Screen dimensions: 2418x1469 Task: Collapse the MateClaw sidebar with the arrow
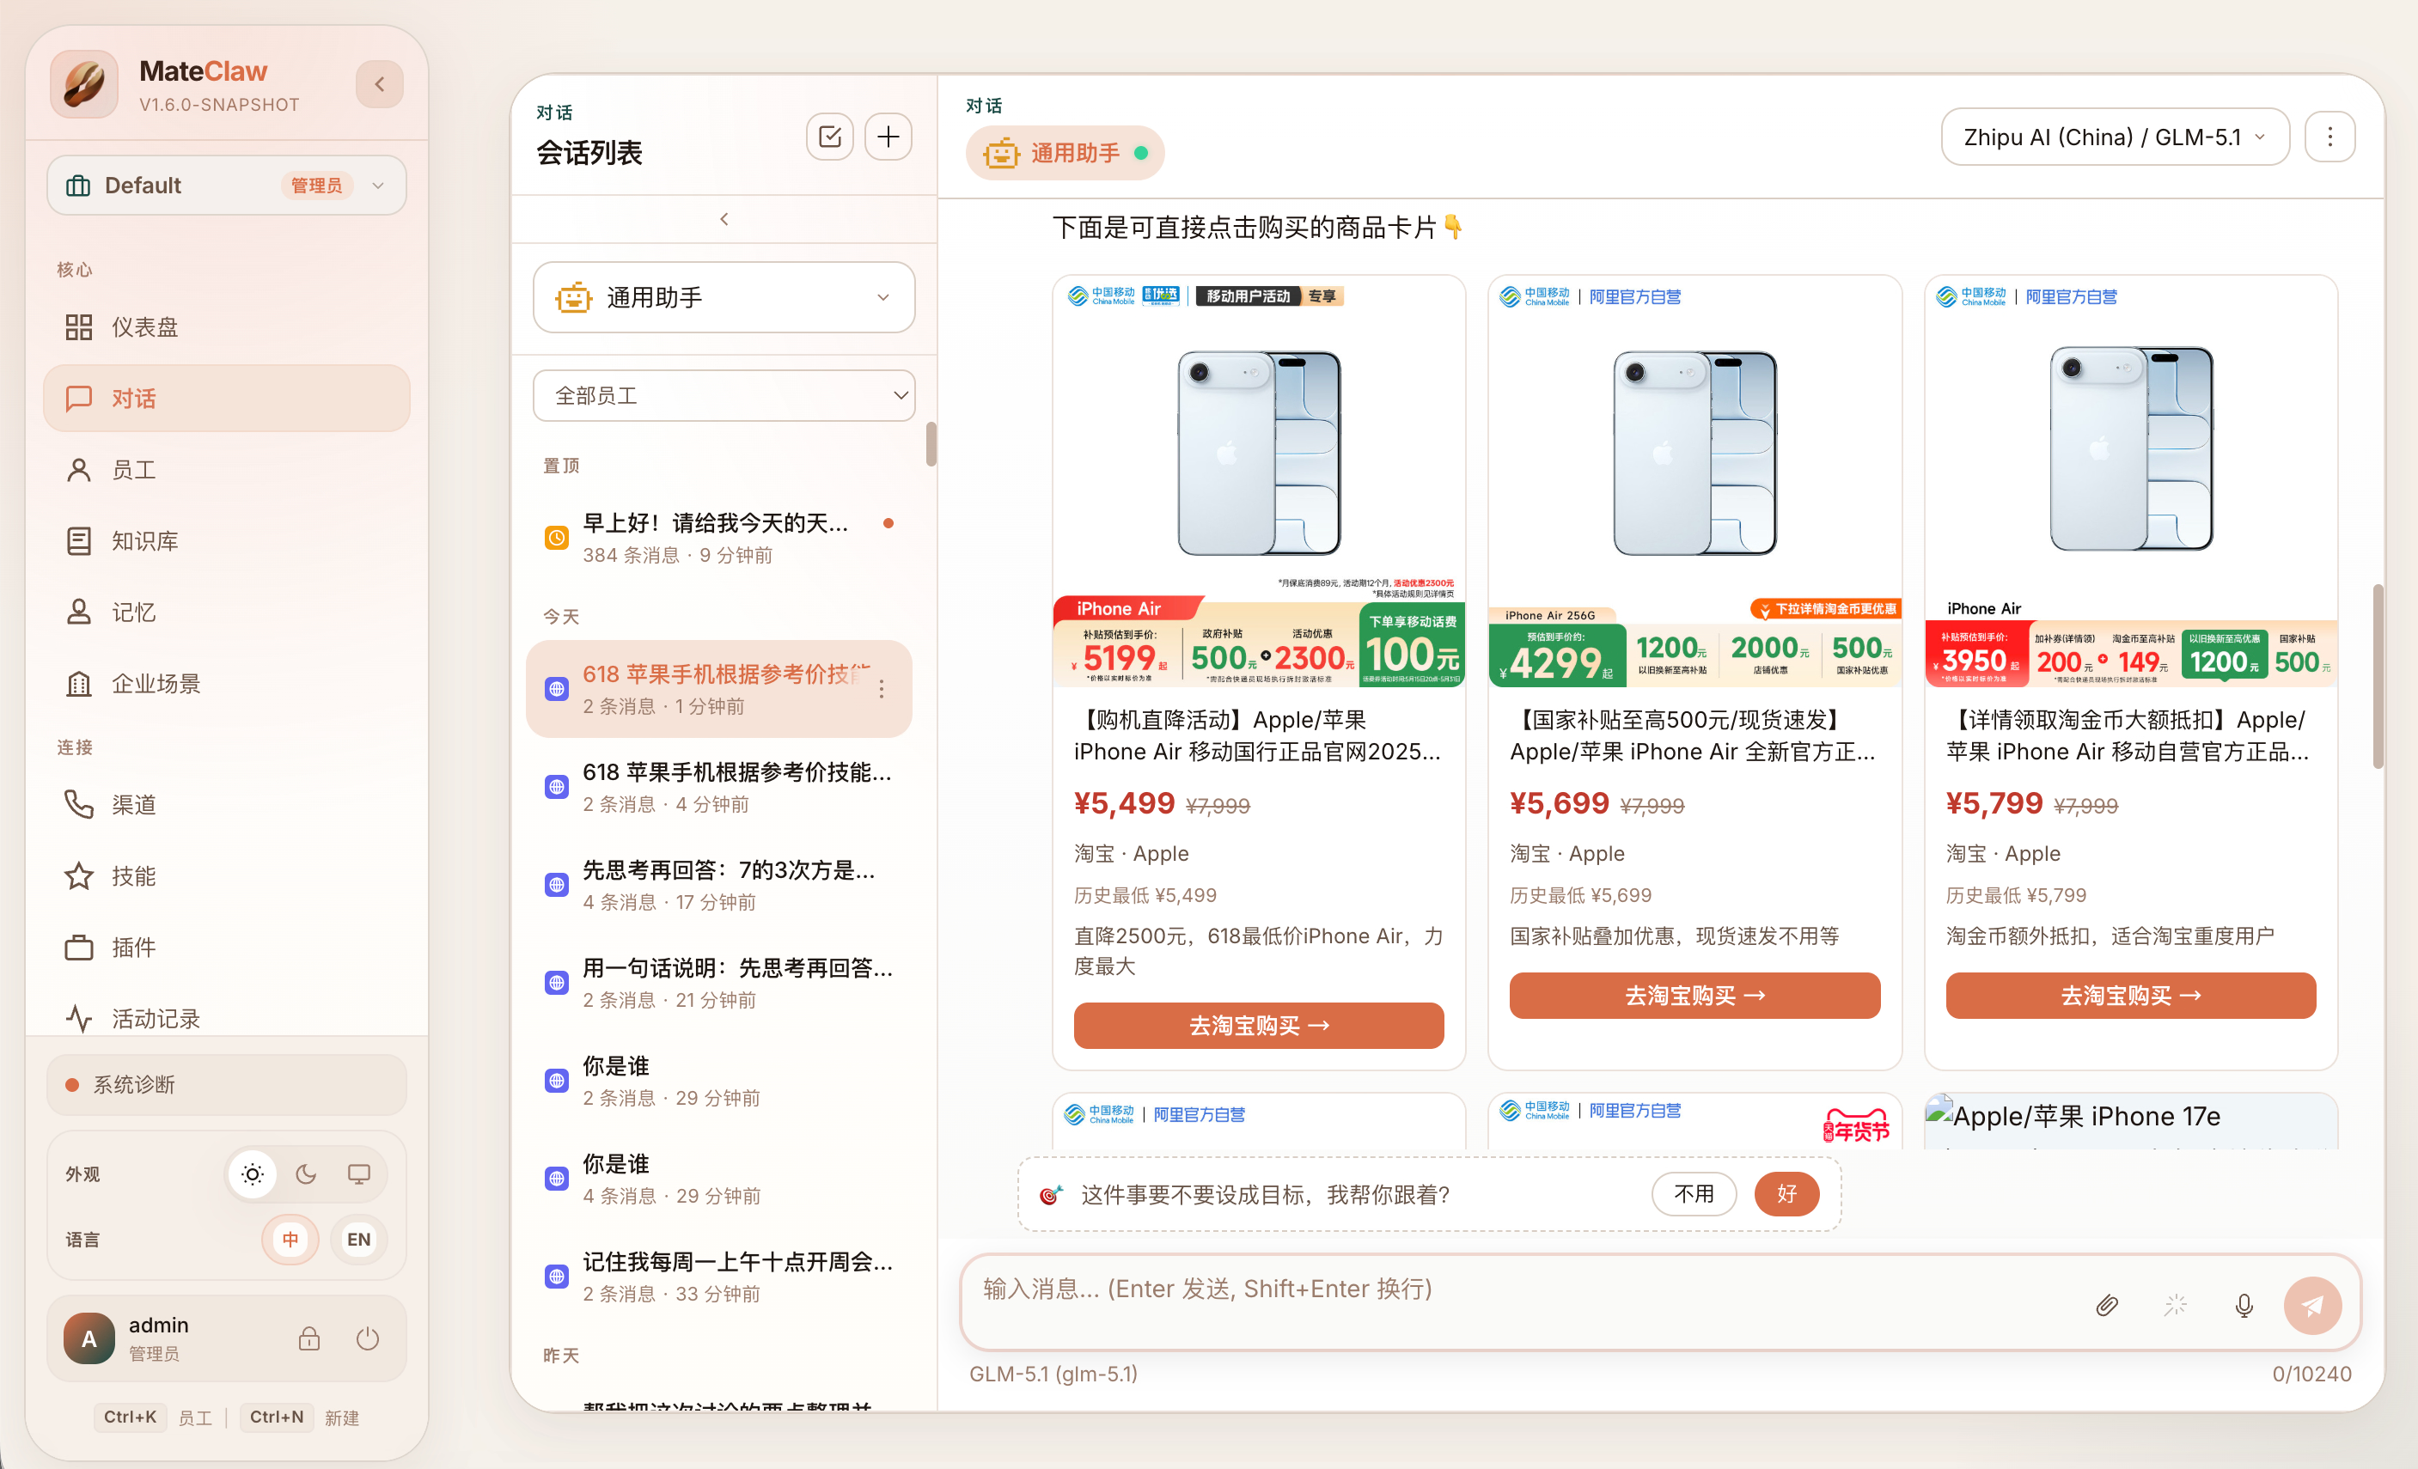coord(380,85)
